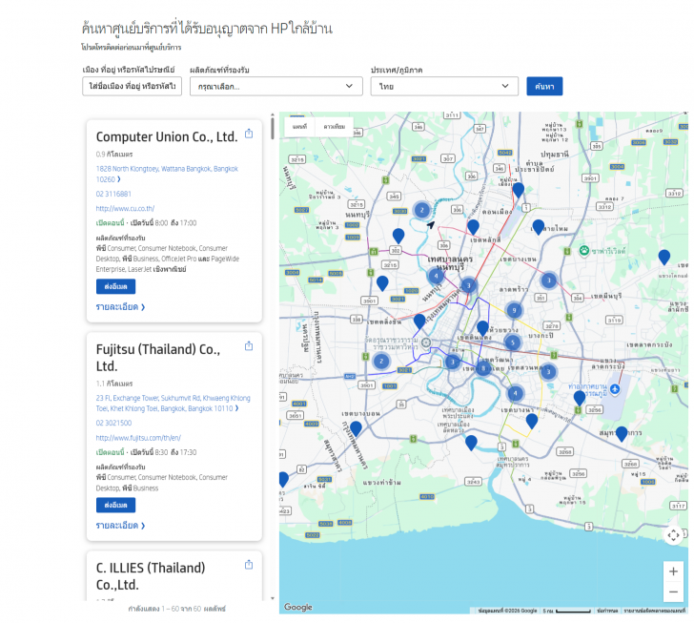Open the www.cu.co.th website link
This screenshot has width=694, height=623.
pyautogui.click(x=125, y=208)
